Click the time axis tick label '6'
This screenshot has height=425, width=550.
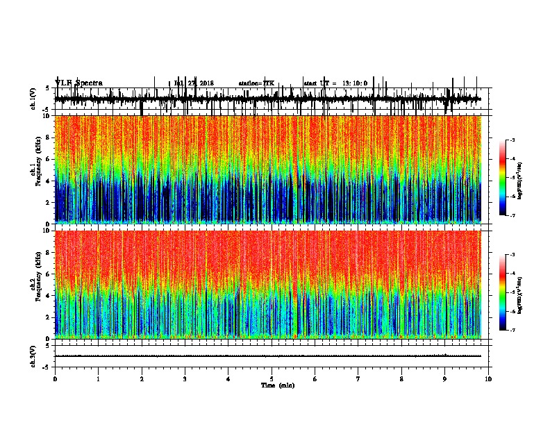[x=315, y=379]
